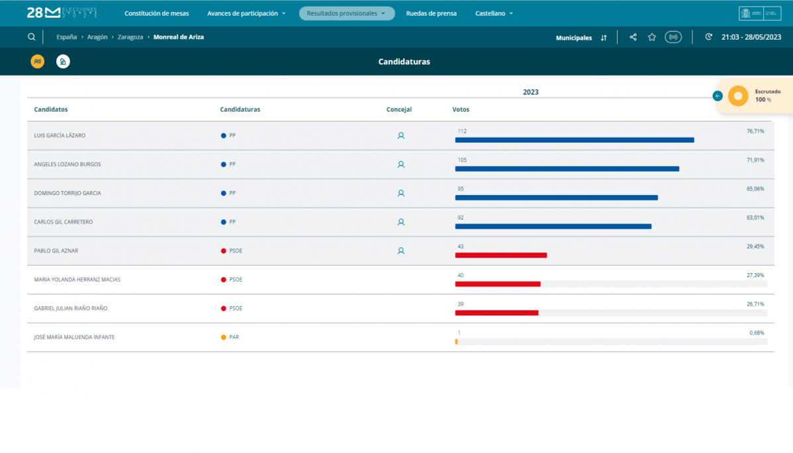Click orange PAR dot for José María Maluenda
The image size is (793, 453).
click(223, 337)
